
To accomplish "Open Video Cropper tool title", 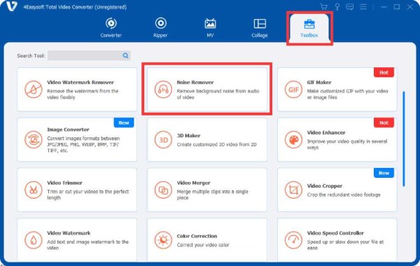I will pos(325,185).
